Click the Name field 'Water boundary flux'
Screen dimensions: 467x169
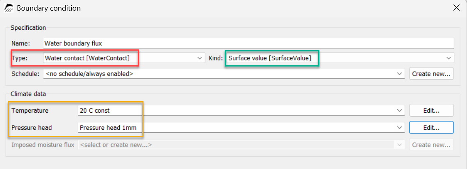(x=248, y=43)
